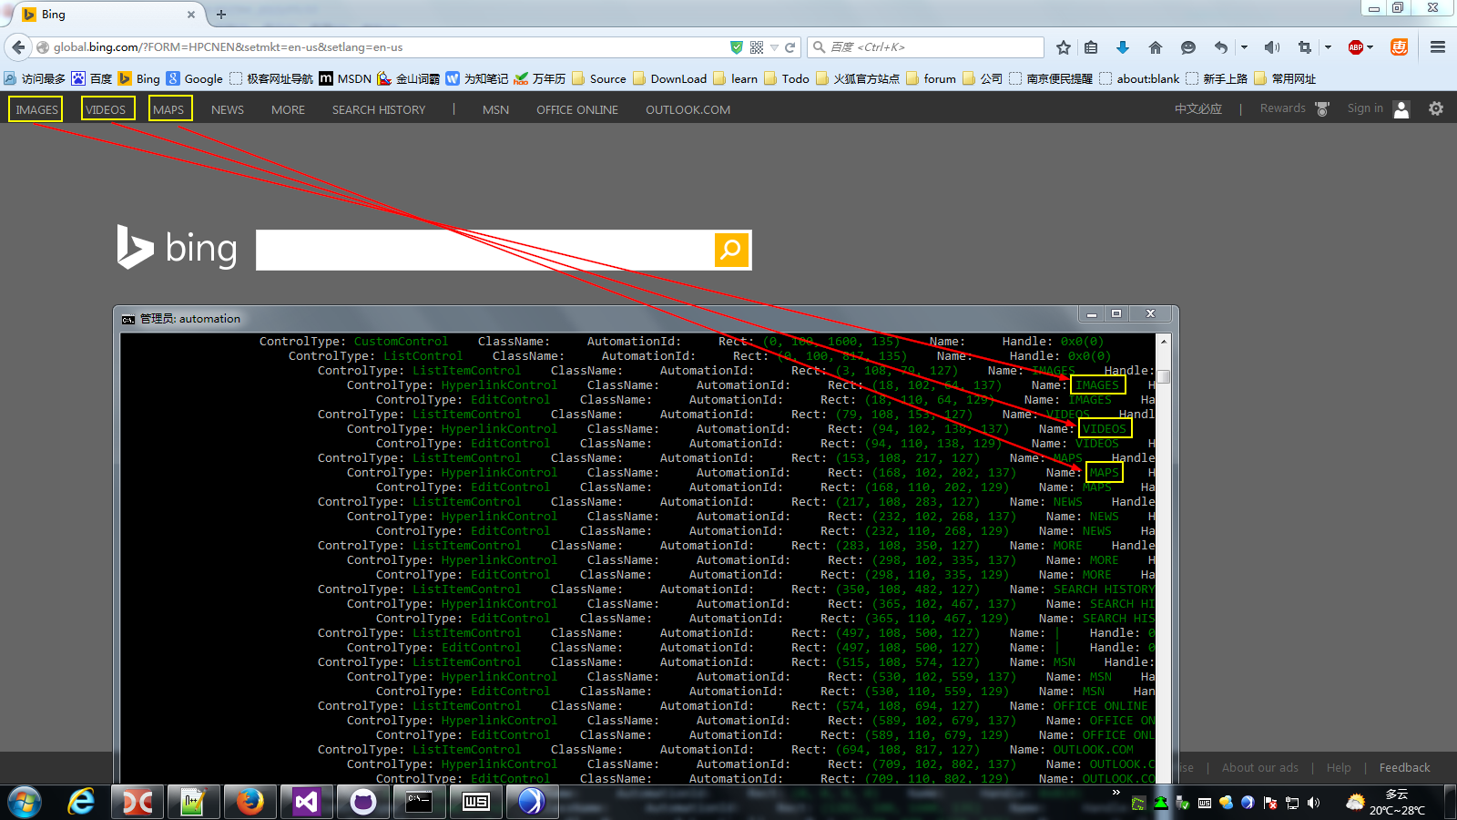1457x820 pixels.
Task: Mute sound with the speaker toolbar icon
Action: pyautogui.click(x=1272, y=47)
